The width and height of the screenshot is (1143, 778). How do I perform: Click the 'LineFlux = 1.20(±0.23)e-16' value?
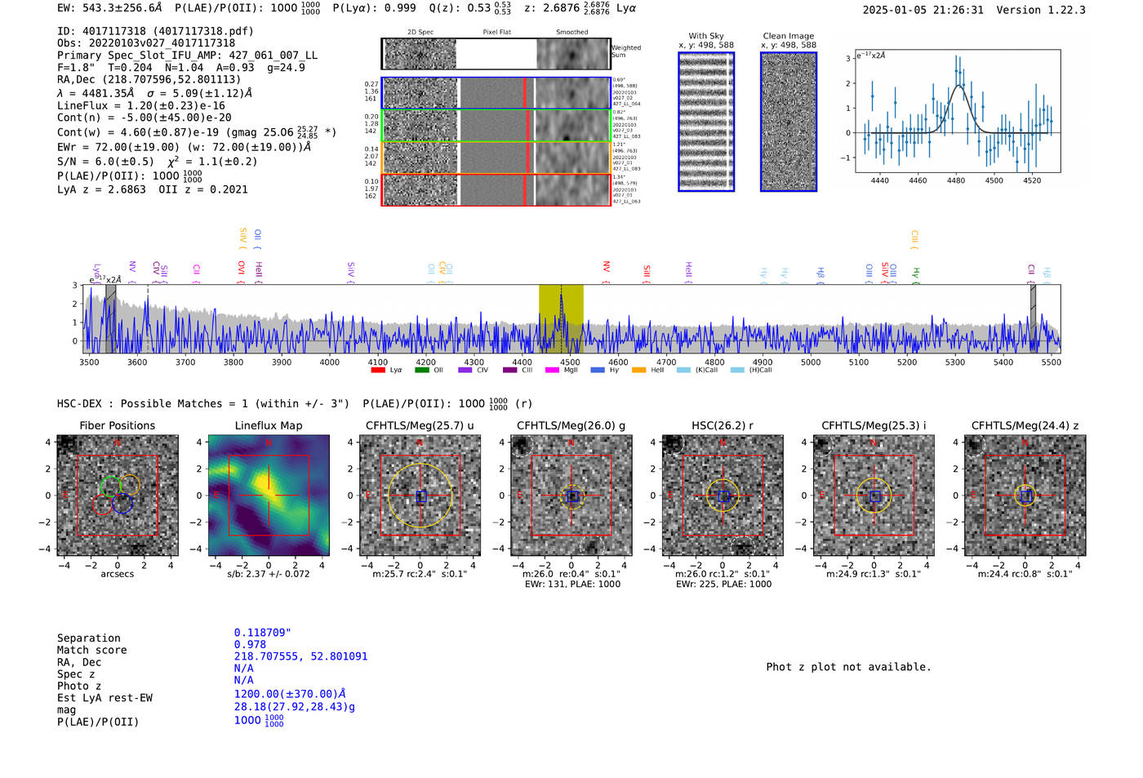(141, 105)
